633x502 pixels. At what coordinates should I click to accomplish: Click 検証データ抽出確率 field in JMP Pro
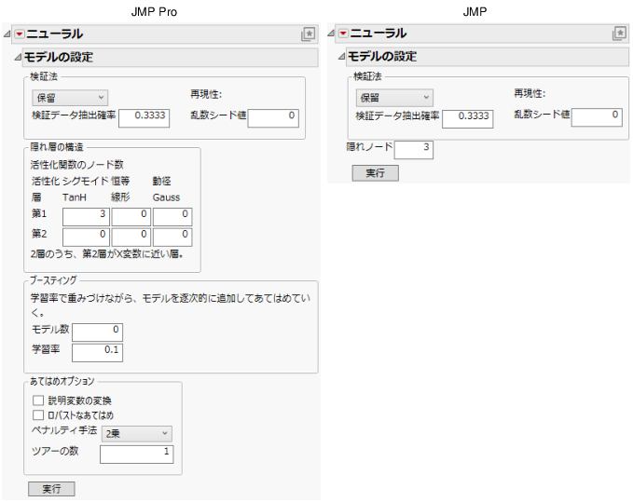pyautogui.click(x=144, y=118)
